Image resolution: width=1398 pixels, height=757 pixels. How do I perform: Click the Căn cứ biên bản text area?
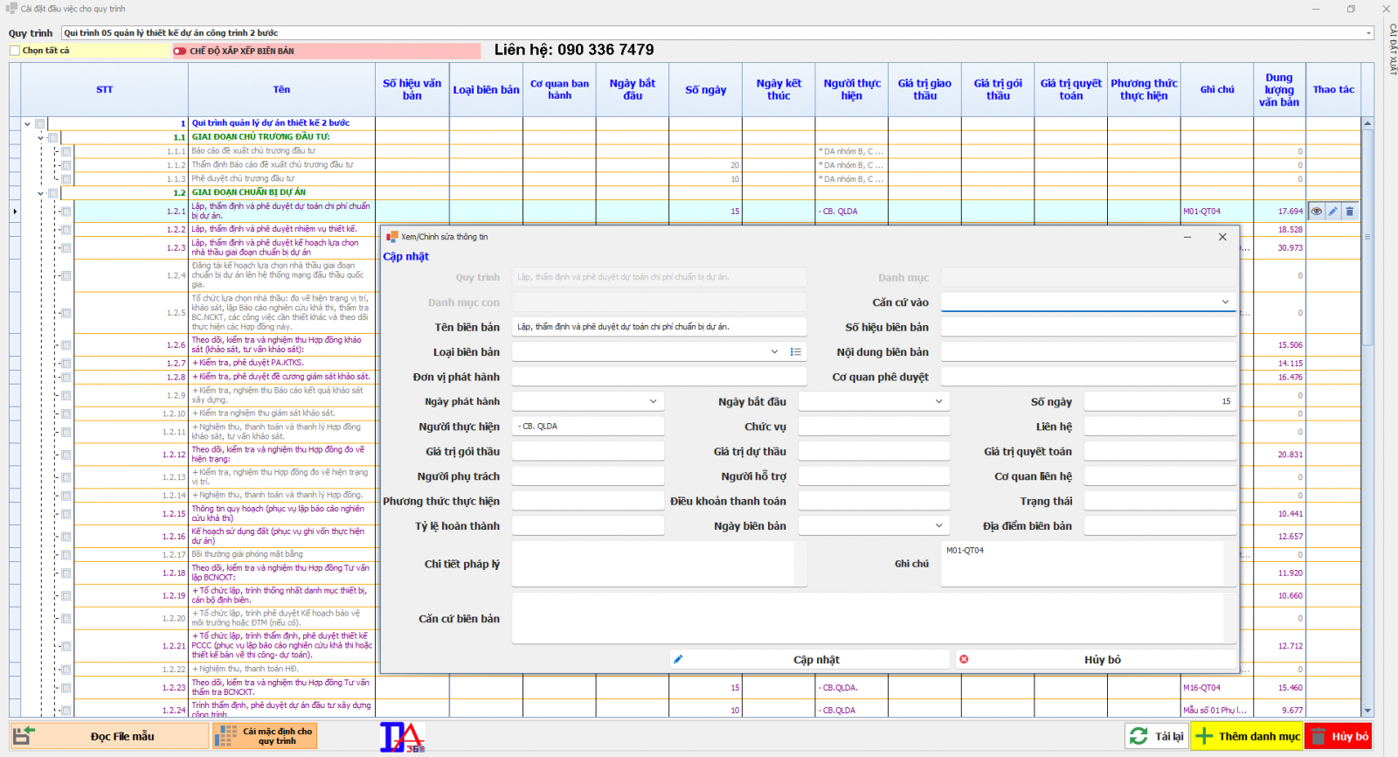click(874, 619)
